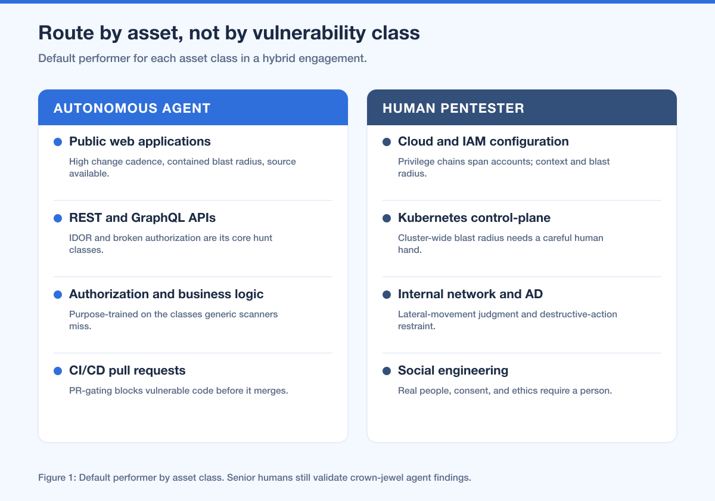Click the bullet dot for CI/CD pull requests
The image size is (715, 501).
58,371
